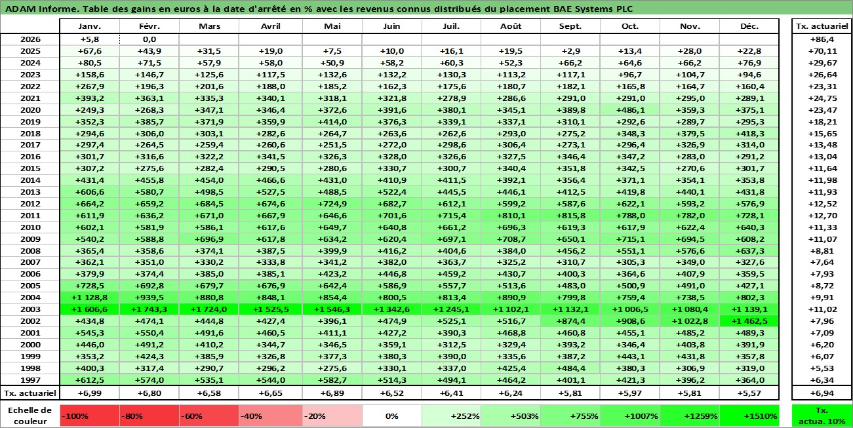Screen dimensions: 853x428
Task: Select cell value +1 606,6
Action: click(x=89, y=309)
